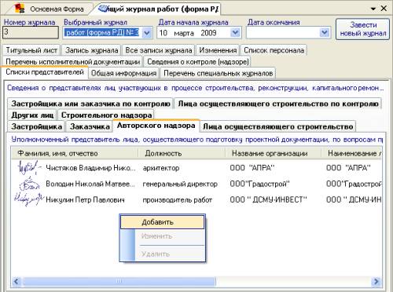
Task: Click the Название организации column header
Action: (274, 153)
